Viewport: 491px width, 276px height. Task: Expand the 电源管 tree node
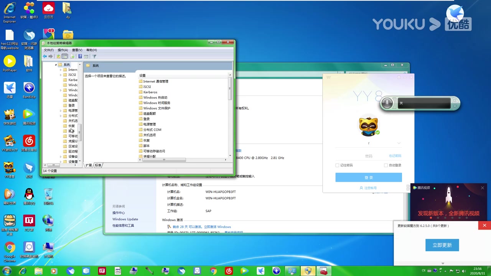[61, 110]
